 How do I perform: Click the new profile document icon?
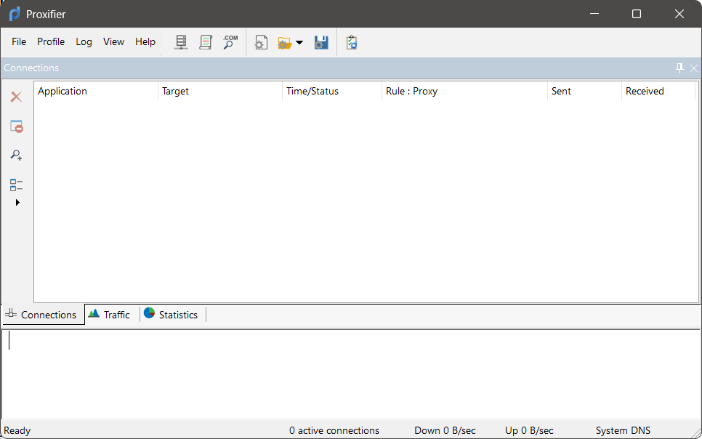click(x=261, y=43)
